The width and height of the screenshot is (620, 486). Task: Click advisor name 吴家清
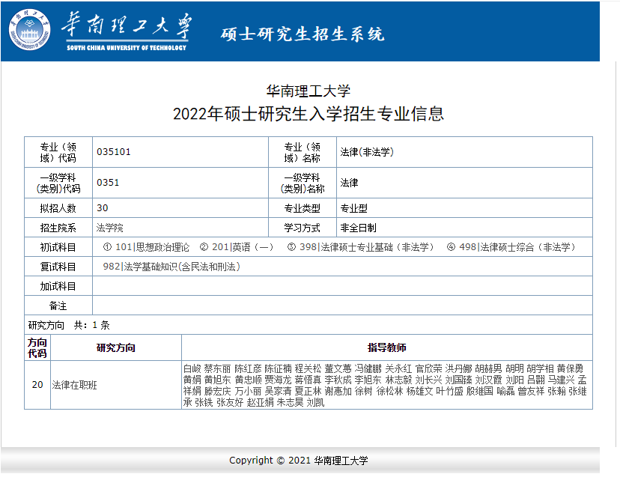[x=278, y=392]
